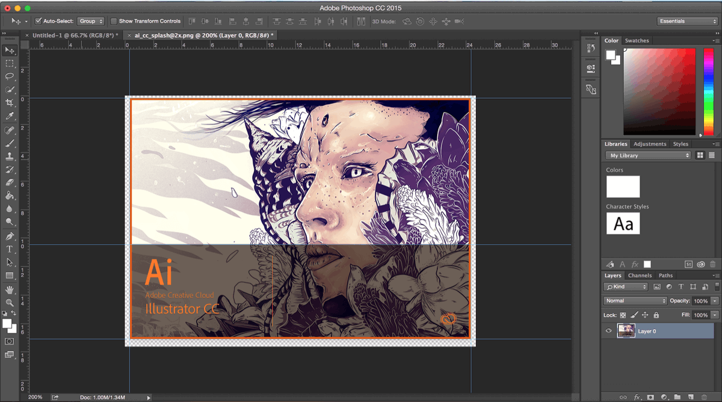Open the Normal blend mode dropdown

click(x=635, y=301)
